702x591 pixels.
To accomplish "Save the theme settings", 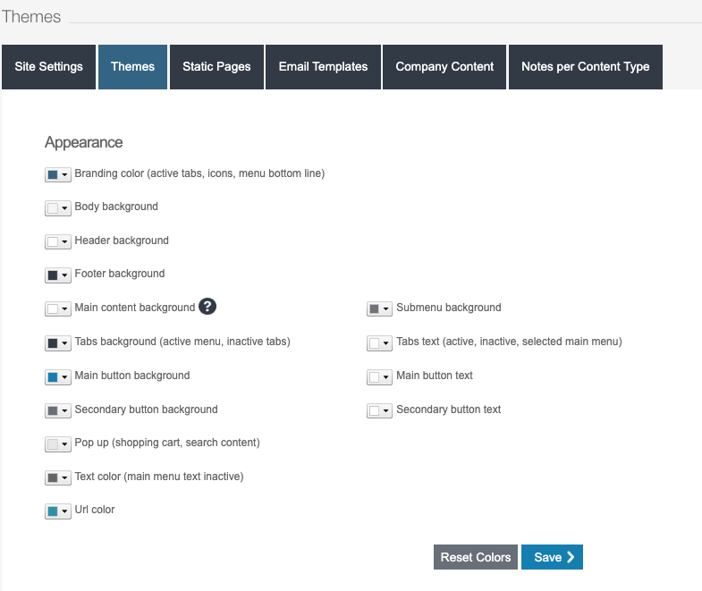I will [552, 557].
